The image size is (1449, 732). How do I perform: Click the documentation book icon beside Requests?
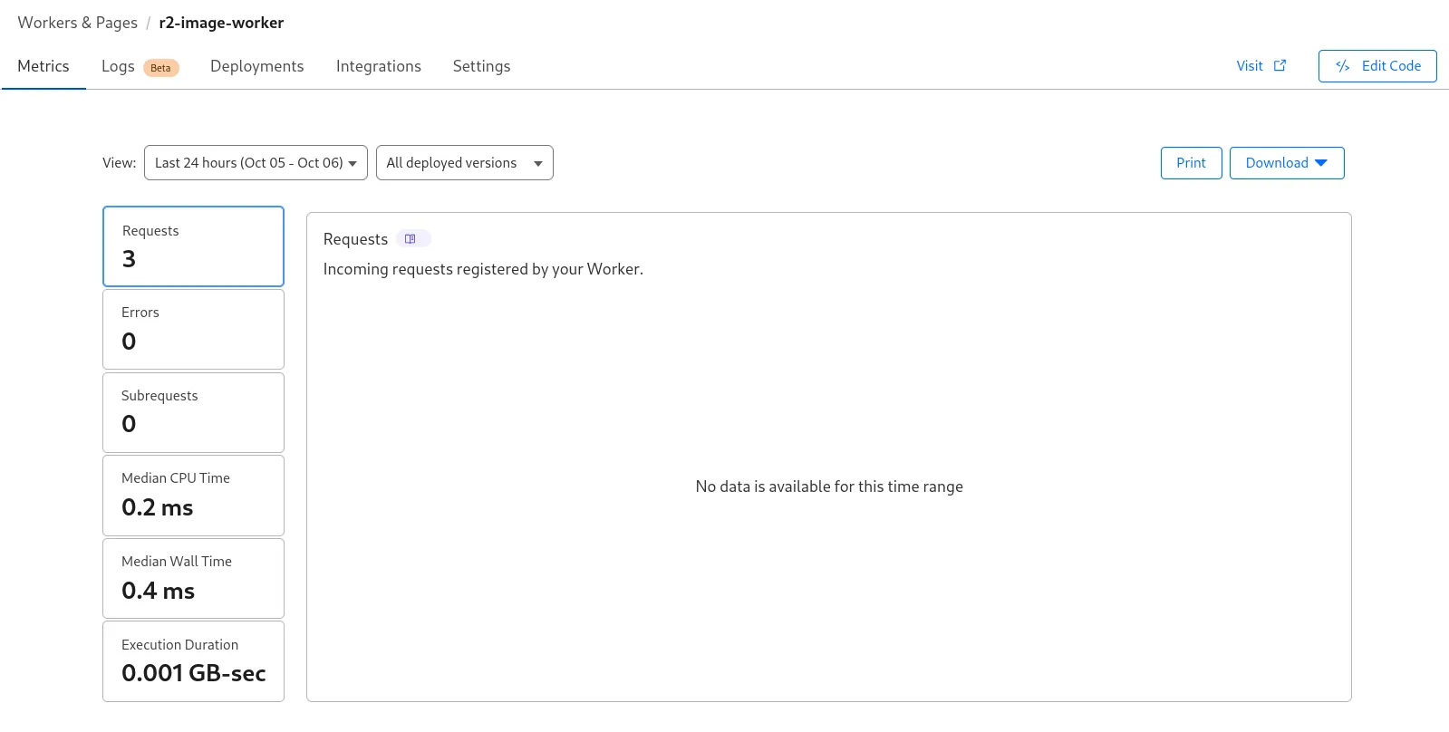[411, 239]
